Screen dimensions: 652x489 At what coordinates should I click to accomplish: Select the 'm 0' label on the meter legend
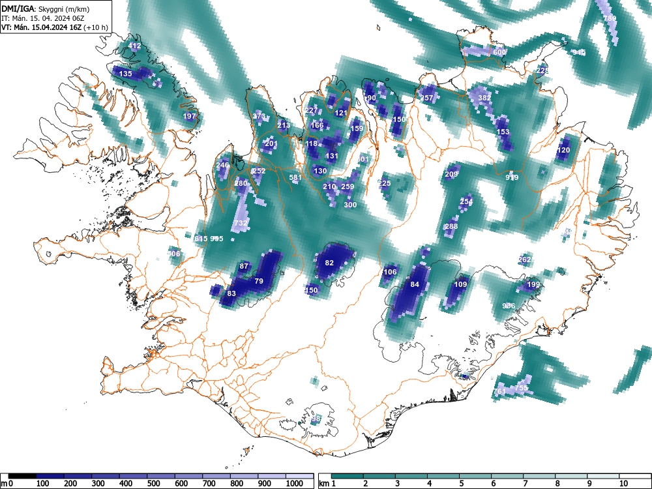[7, 484]
